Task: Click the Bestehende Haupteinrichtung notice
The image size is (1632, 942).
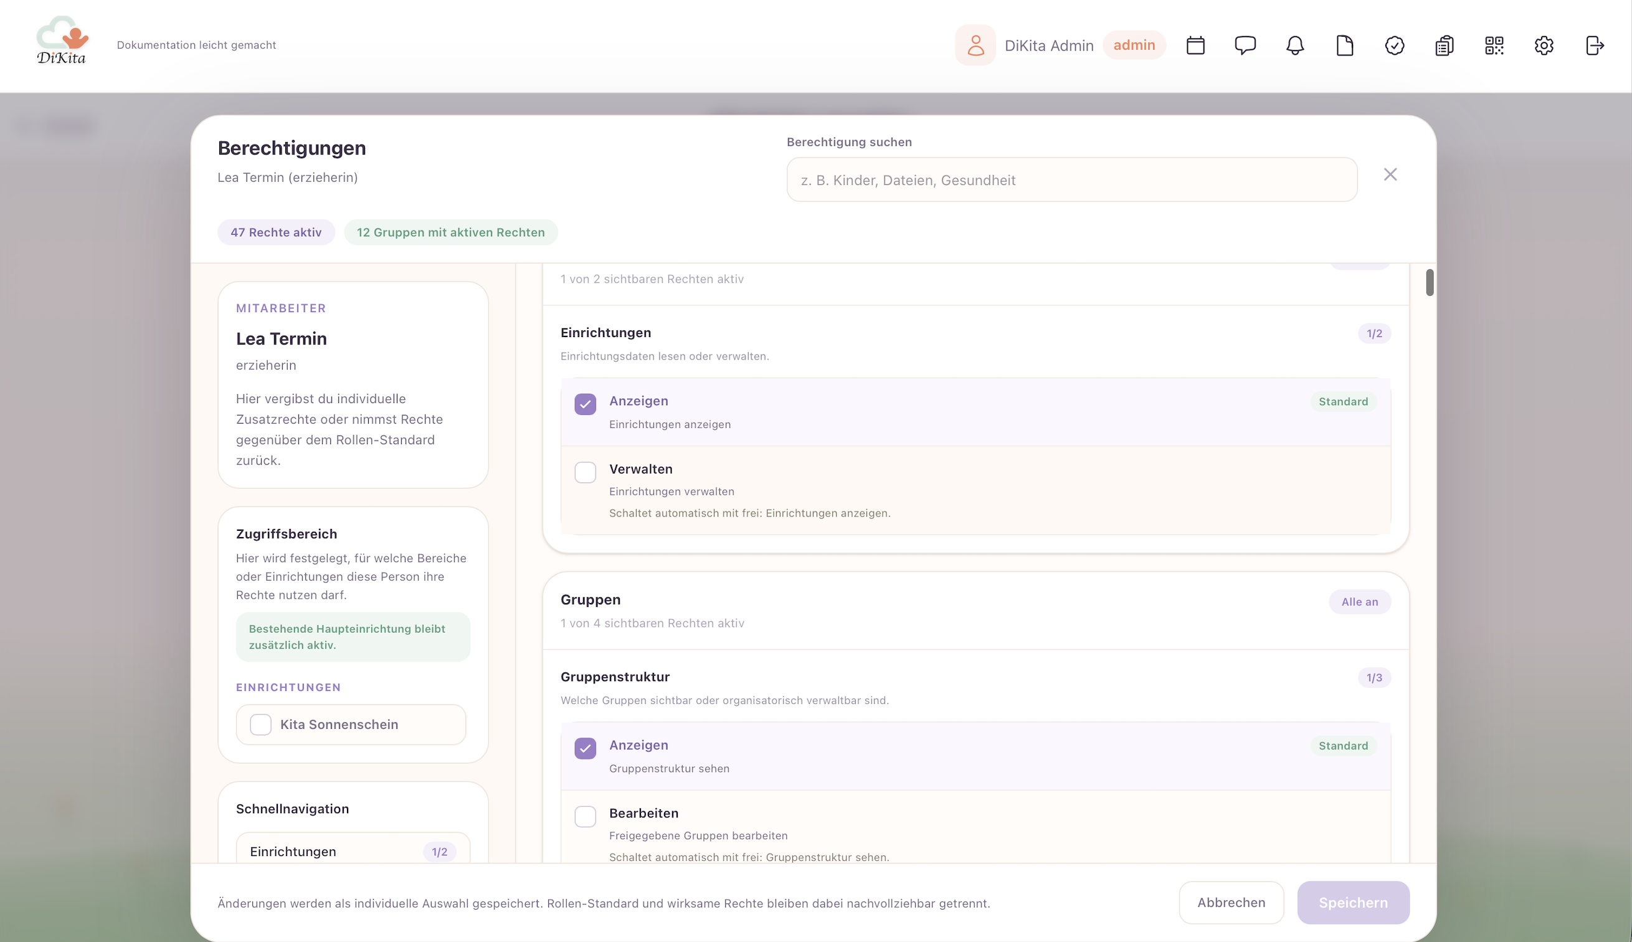Action: point(353,637)
